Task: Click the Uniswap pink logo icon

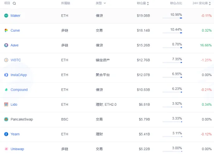Action: pyautogui.click(x=6, y=149)
